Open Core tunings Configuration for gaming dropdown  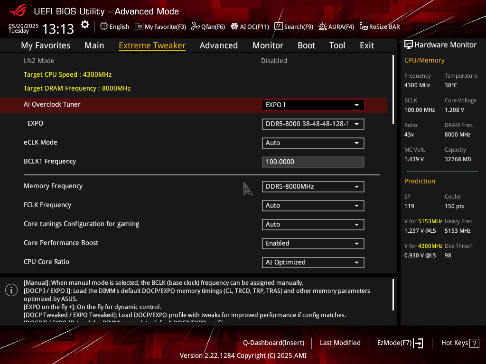pyautogui.click(x=313, y=224)
